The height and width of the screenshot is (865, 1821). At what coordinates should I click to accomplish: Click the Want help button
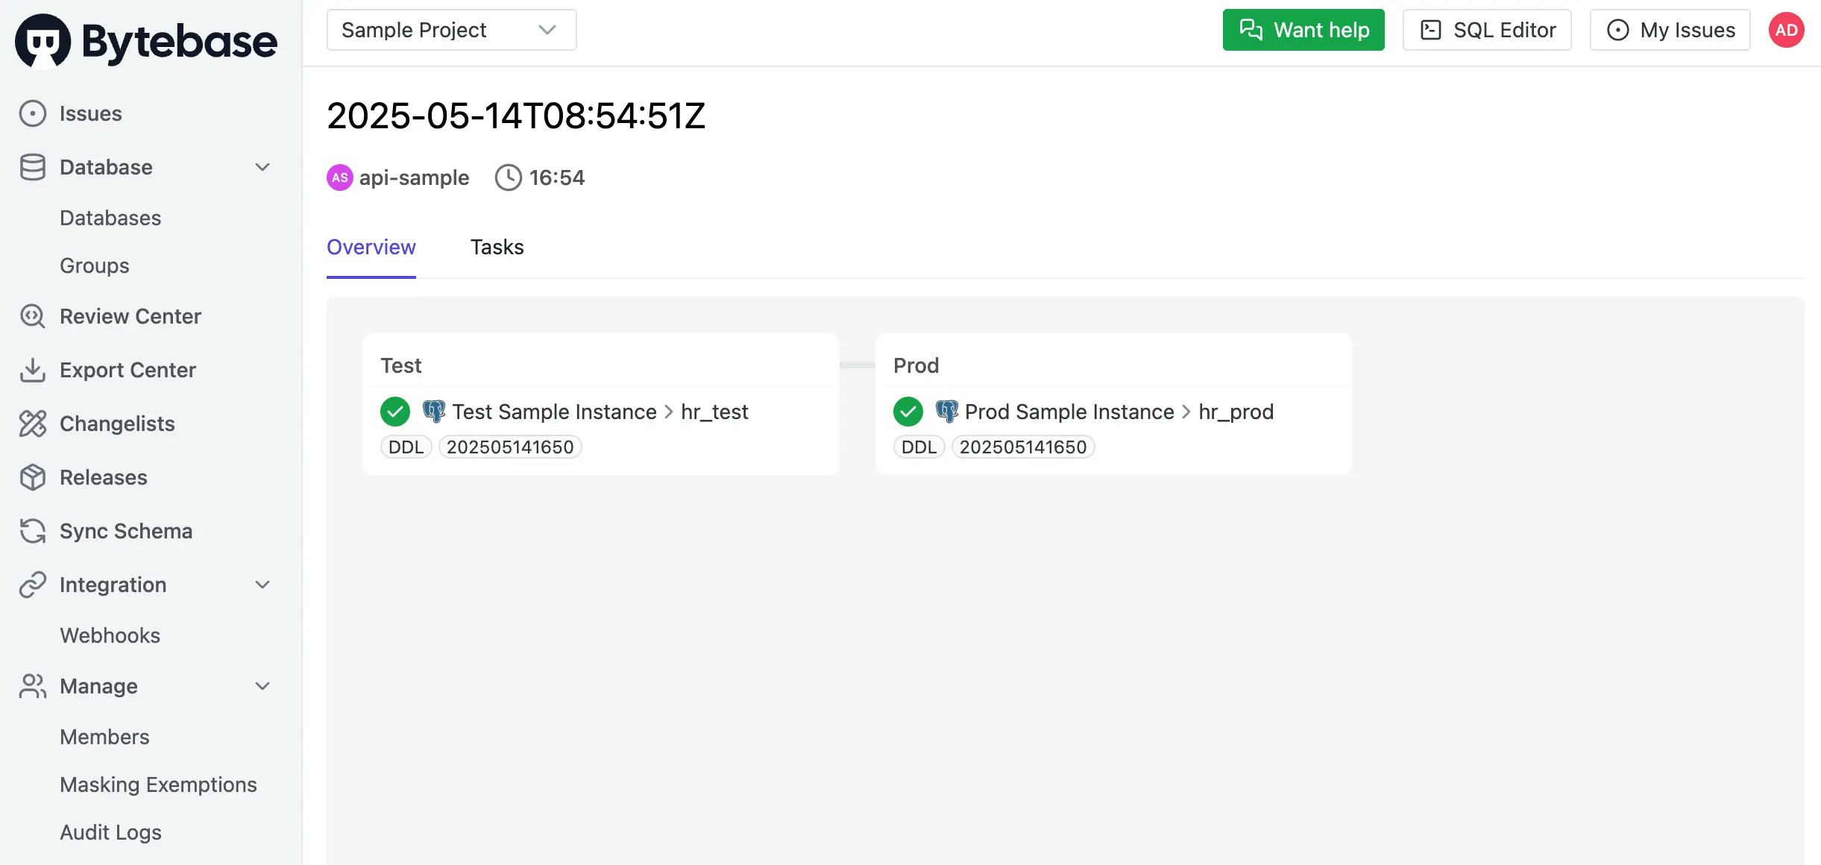click(x=1303, y=30)
